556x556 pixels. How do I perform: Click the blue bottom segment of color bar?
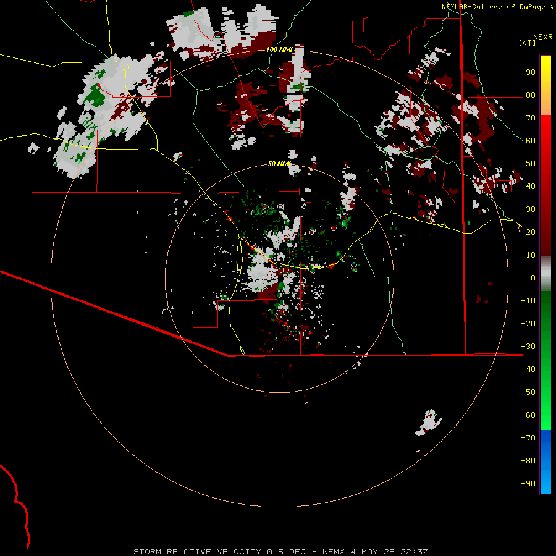(545, 462)
